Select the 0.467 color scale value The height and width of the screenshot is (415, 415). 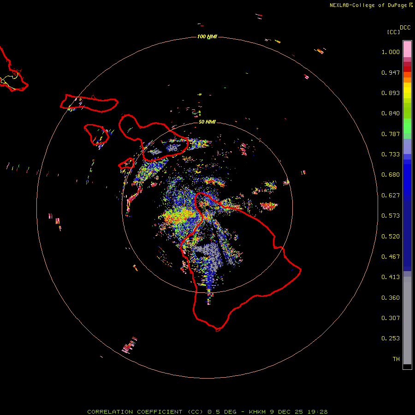(391, 257)
